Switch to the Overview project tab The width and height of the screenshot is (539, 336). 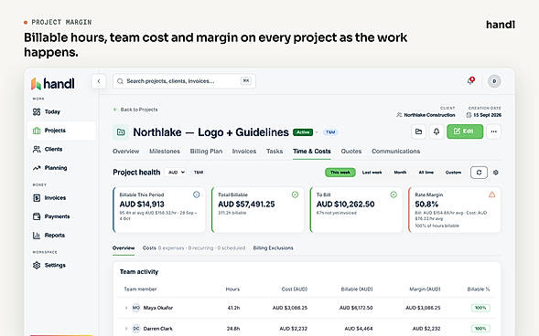pos(125,152)
